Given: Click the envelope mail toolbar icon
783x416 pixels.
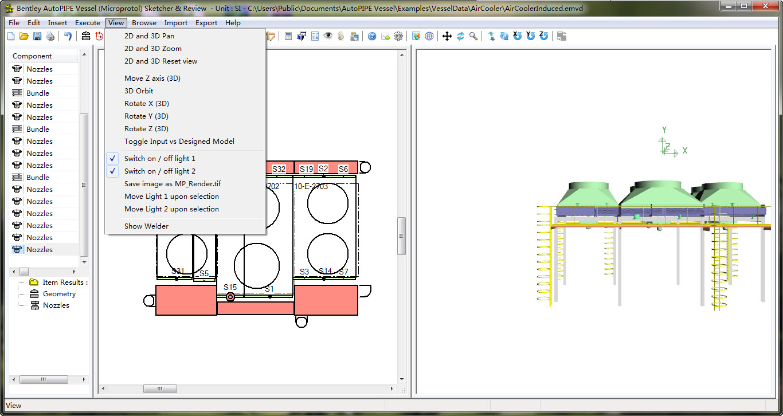Looking at the screenshot, I should tap(385, 36).
